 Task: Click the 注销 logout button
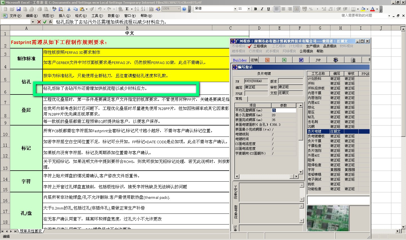[254, 60]
